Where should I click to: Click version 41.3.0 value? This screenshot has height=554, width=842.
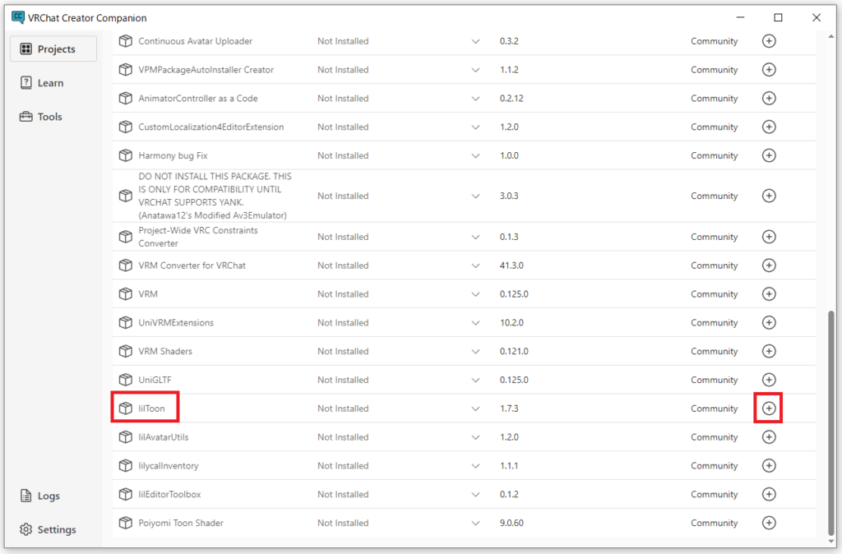(511, 265)
